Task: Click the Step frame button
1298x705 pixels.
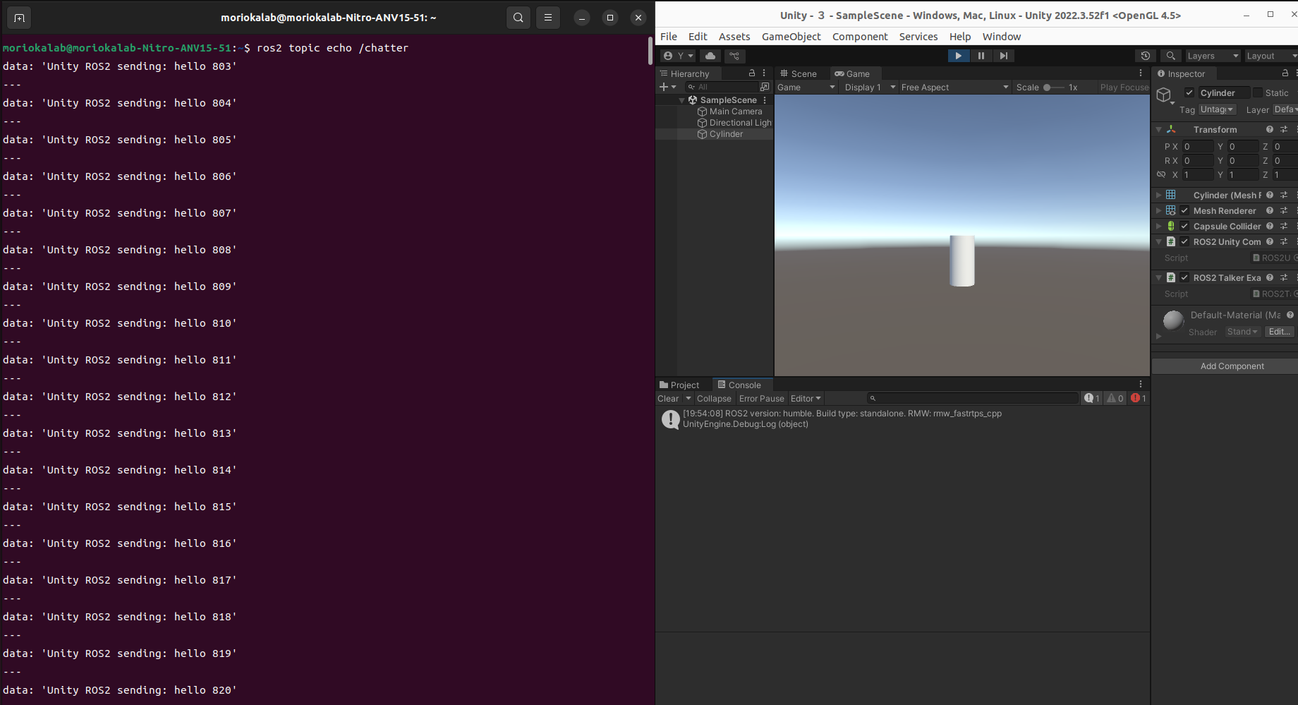Action: tap(1003, 56)
